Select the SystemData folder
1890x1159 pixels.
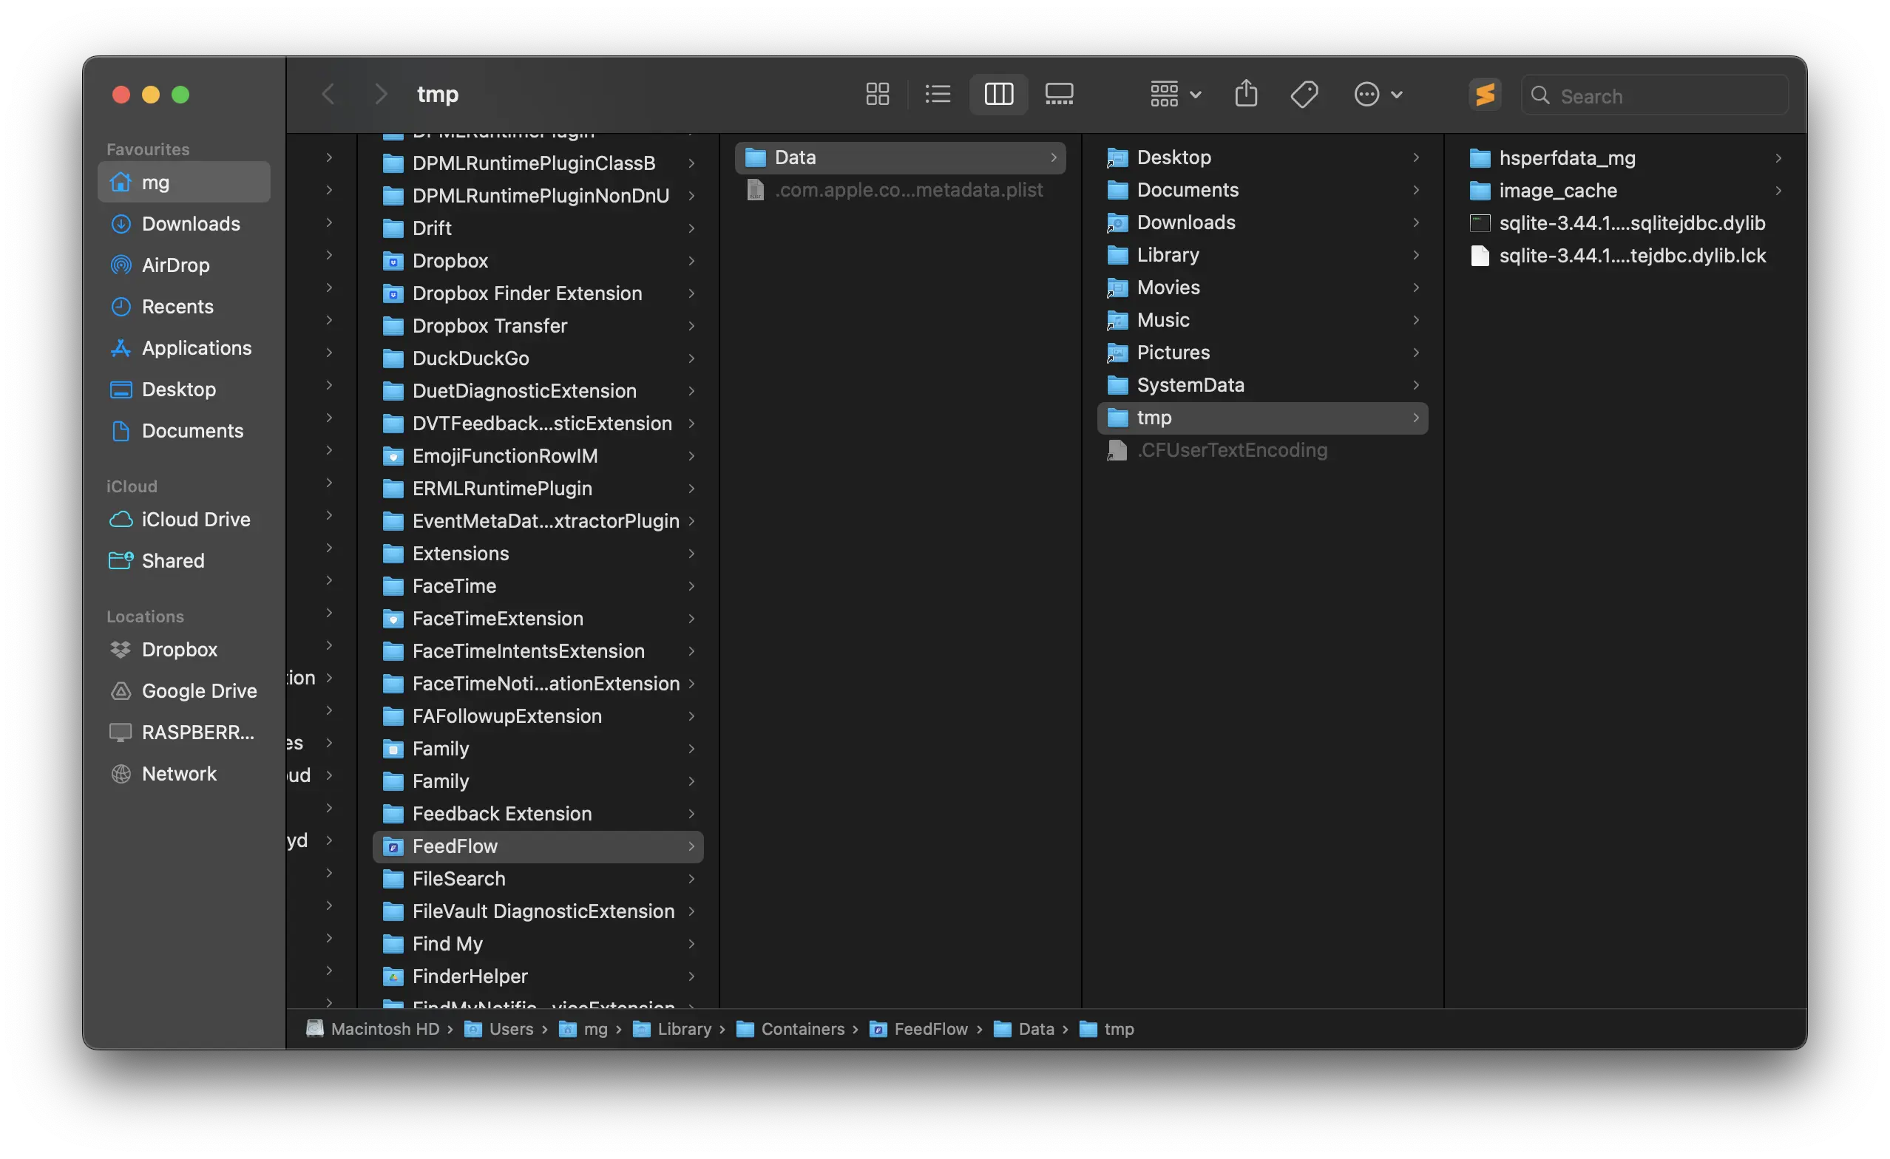click(1262, 386)
